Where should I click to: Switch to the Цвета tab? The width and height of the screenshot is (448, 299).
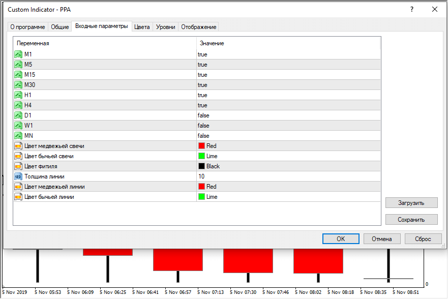(x=142, y=27)
